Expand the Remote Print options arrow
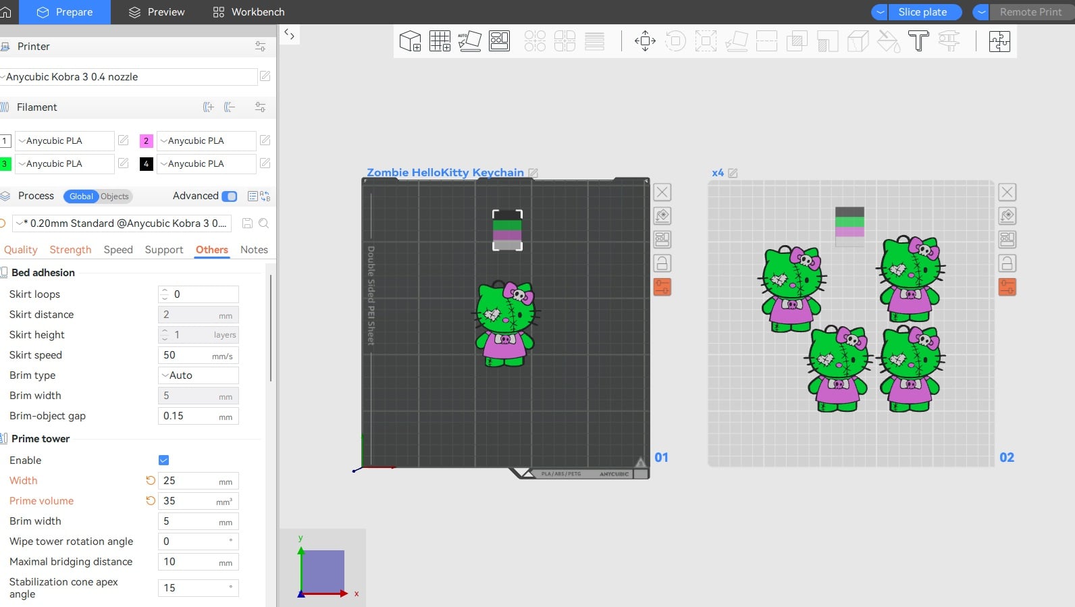The height and width of the screenshot is (607, 1075). 981,12
